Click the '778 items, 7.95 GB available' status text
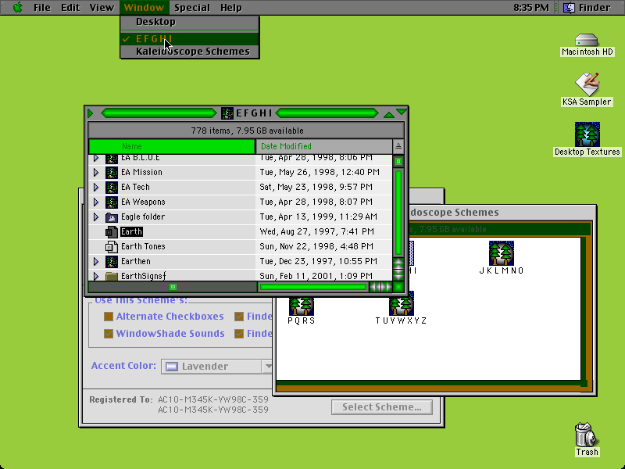Viewport: 625px width, 469px height. [247, 131]
